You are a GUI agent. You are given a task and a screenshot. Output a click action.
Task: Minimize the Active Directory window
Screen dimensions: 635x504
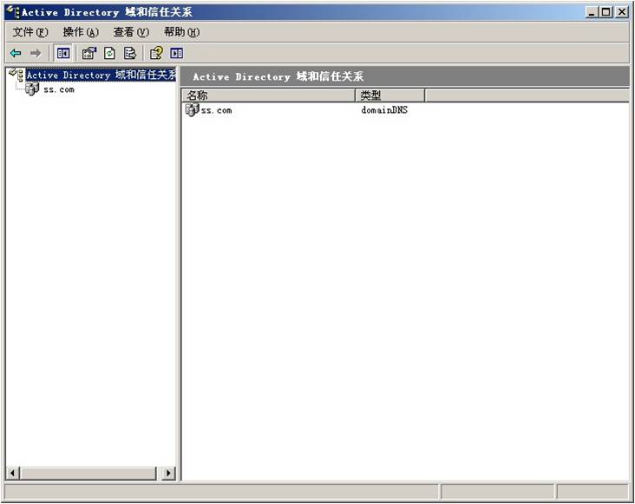[592, 12]
